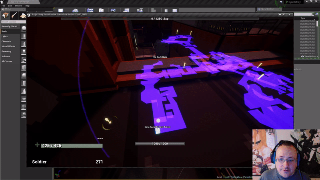Pick the Point Light bulb thumbnail

24,52
